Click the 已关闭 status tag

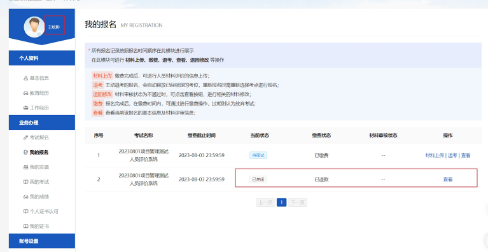tap(258, 179)
